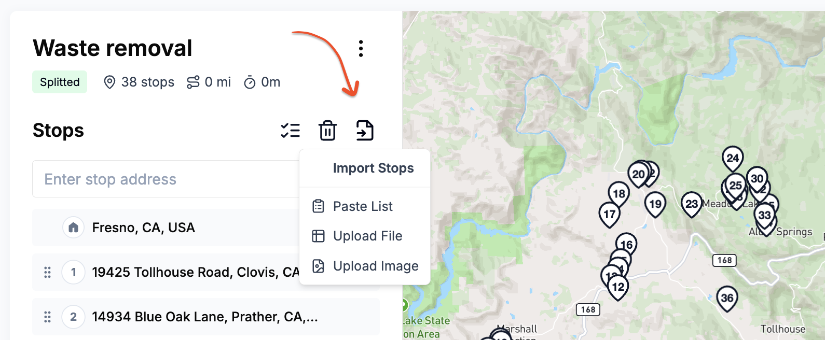The image size is (825, 340).
Task: Click the multi-select stops checklist icon
Action: pos(291,130)
